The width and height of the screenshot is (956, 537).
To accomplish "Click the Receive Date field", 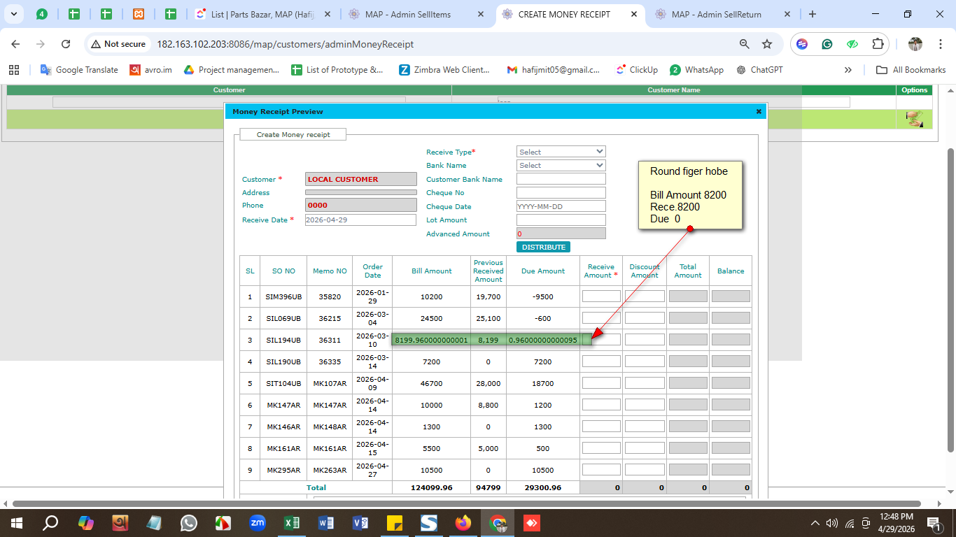I will click(x=360, y=220).
